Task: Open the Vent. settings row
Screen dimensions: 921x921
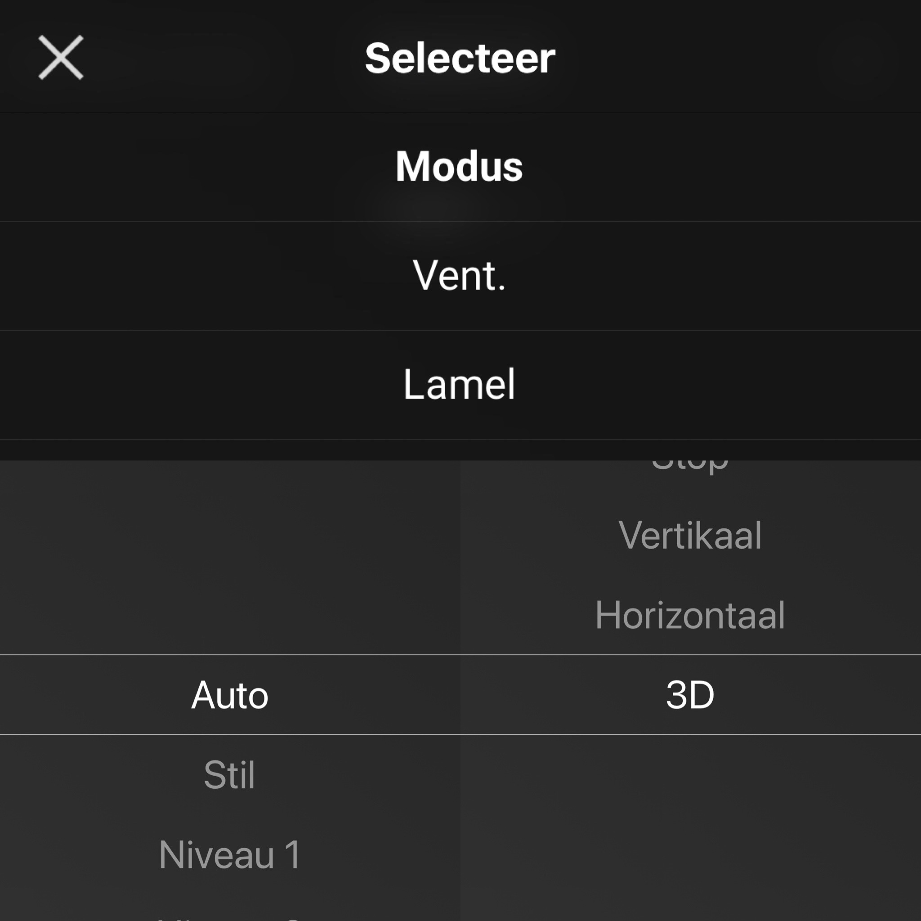Action: click(460, 276)
